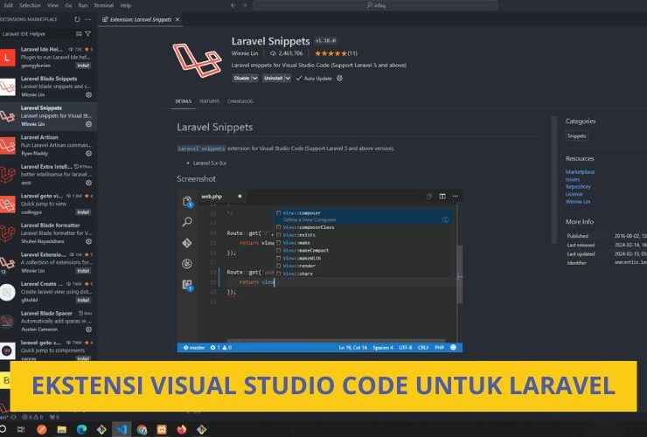Click the Disable button
Image resolution: width=647 pixels, height=437 pixels.
pos(242,78)
